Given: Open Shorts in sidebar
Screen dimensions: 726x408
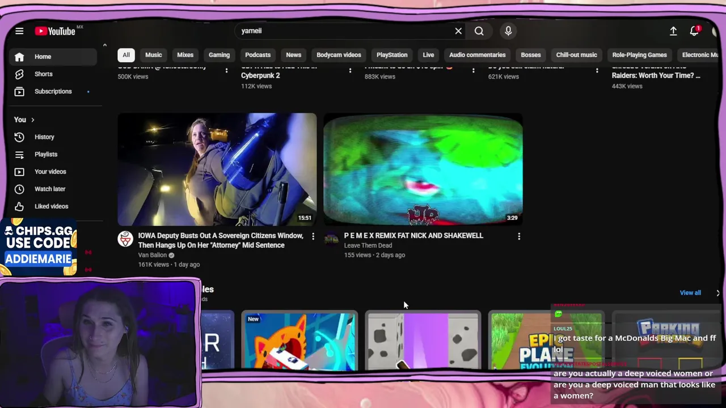Looking at the screenshot, I should point(53,74).
